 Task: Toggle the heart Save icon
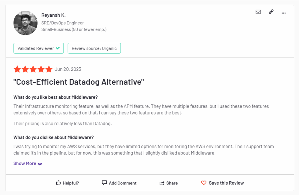pyautogui.click(x=204, y=183)
